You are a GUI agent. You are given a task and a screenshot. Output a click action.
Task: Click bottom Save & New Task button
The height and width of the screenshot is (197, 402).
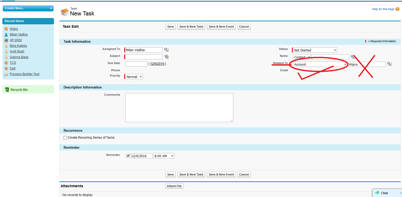pos(191,174)
